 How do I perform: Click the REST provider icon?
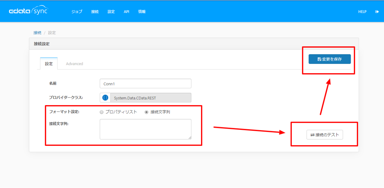pos(105,98)
